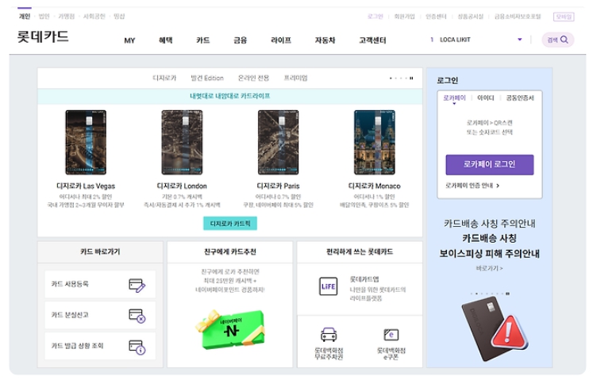Pause the card carousel rotation
Image resolution: width=593 pixels, height=380 pixels.
click(x=411, y=79)
